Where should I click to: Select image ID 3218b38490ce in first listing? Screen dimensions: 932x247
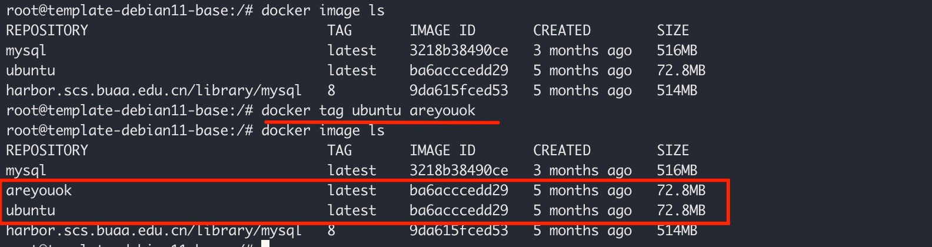point(459,51)
